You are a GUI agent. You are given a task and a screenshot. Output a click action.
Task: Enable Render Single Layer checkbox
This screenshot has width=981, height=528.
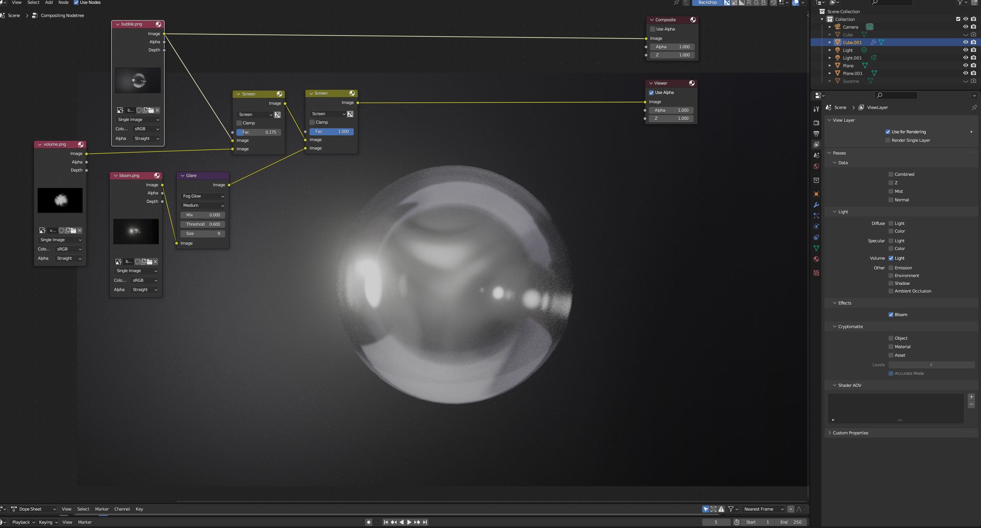pos(888,140)
